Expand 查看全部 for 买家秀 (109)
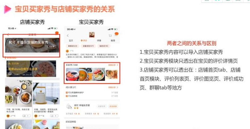 pos(113,65)
